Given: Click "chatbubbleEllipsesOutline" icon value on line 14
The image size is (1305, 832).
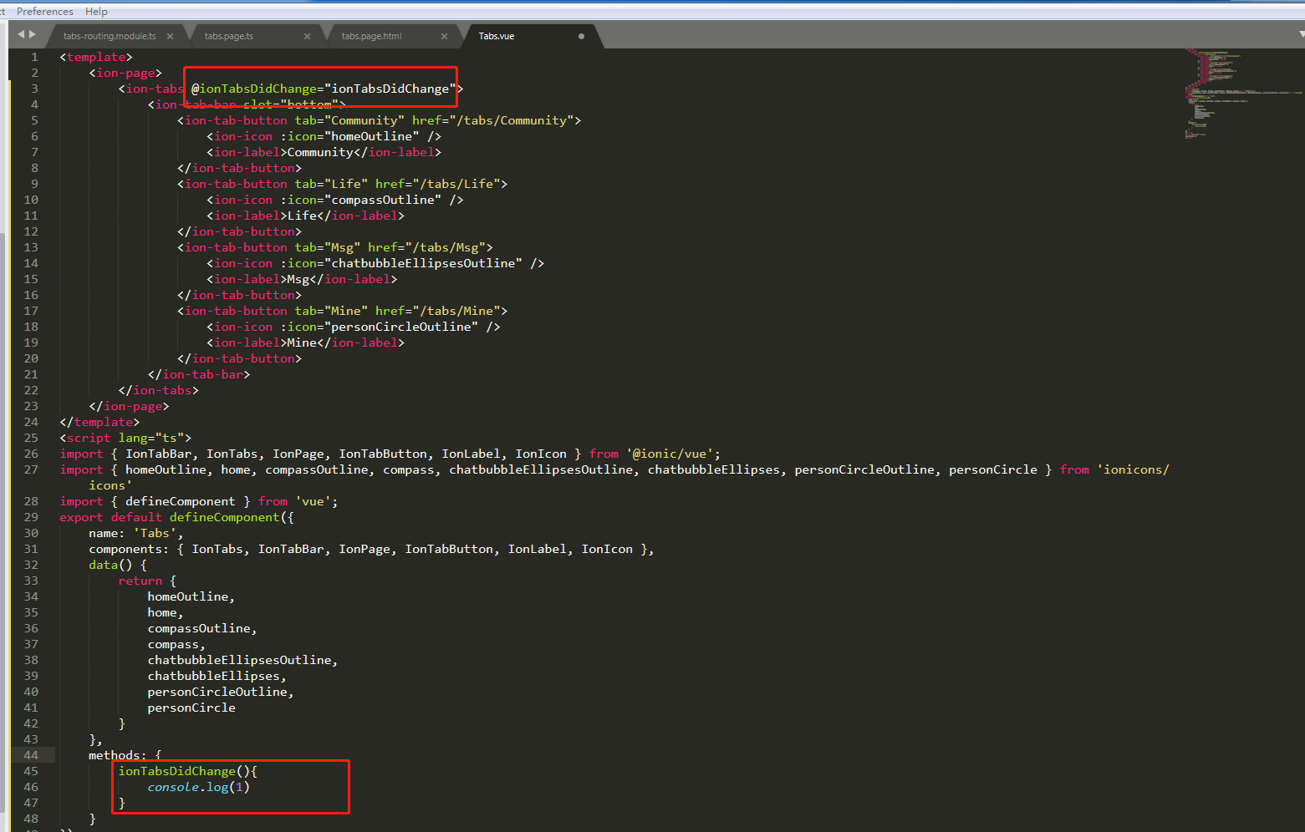Looking at the screenshot, I should click(423, 263).
